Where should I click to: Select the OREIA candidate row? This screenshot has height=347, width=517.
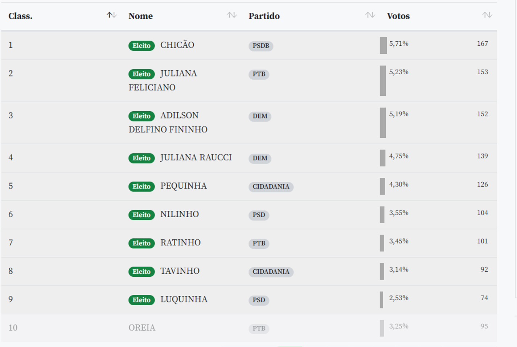tap(142, 328)
